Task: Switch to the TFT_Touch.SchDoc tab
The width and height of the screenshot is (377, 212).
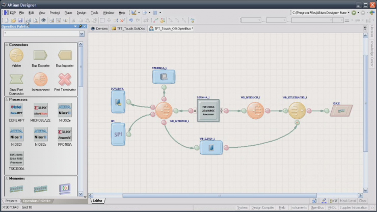Action: [128, 29]
